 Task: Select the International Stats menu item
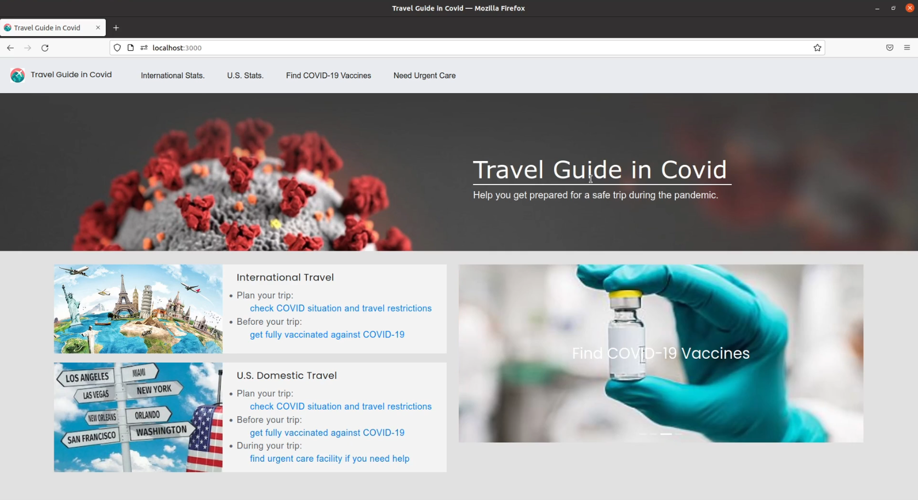172,75
